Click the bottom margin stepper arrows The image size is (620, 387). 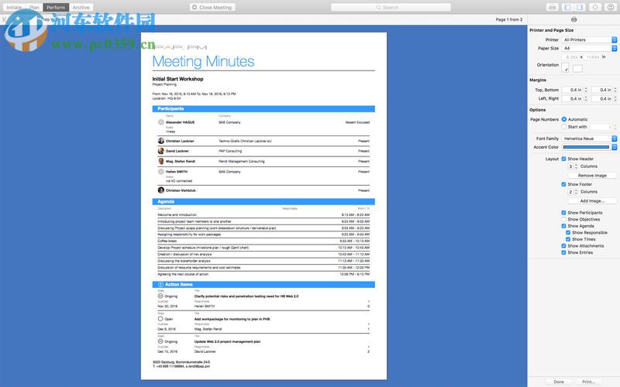[x=615, y=90]
